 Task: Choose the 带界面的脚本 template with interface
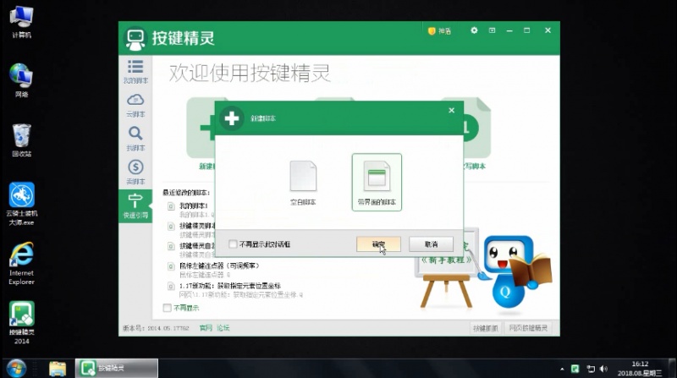point(377,182)
